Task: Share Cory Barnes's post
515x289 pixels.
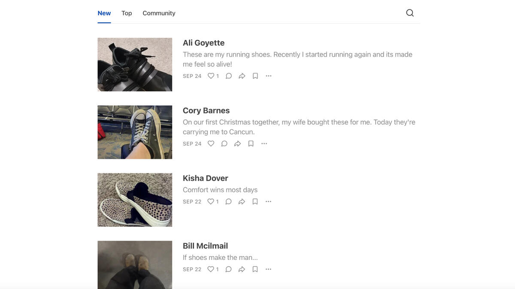Action: tap(237, 143)
